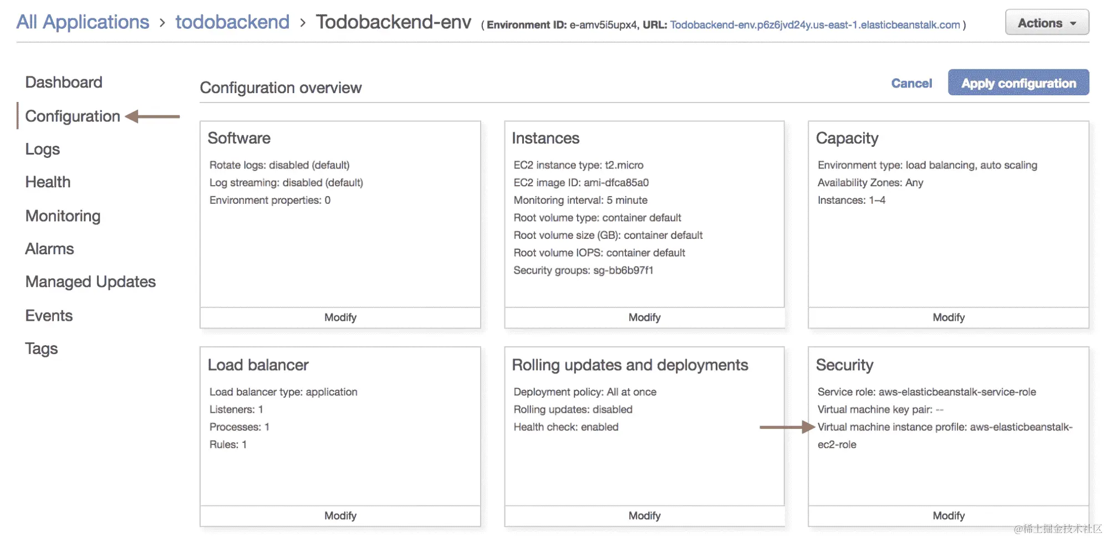
Task: Cancel the configuration changes
Action: 911,83
